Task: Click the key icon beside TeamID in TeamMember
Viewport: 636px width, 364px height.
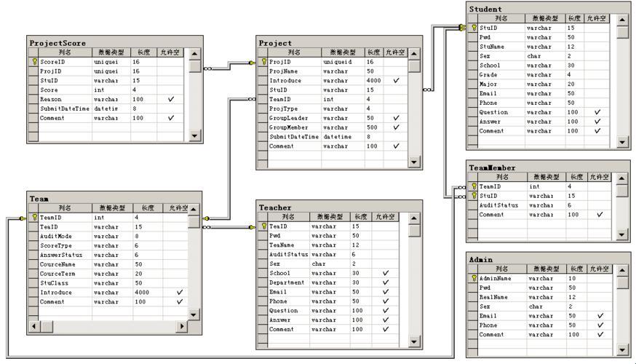Action: [x=474, y=186]
